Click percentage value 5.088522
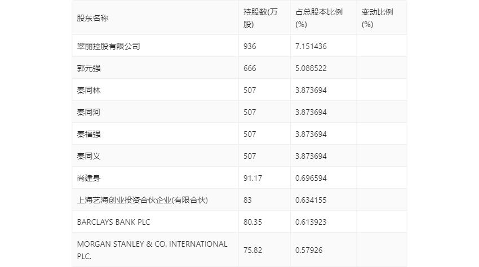Screen dimensions: 479x267 (x=311, y=68)
